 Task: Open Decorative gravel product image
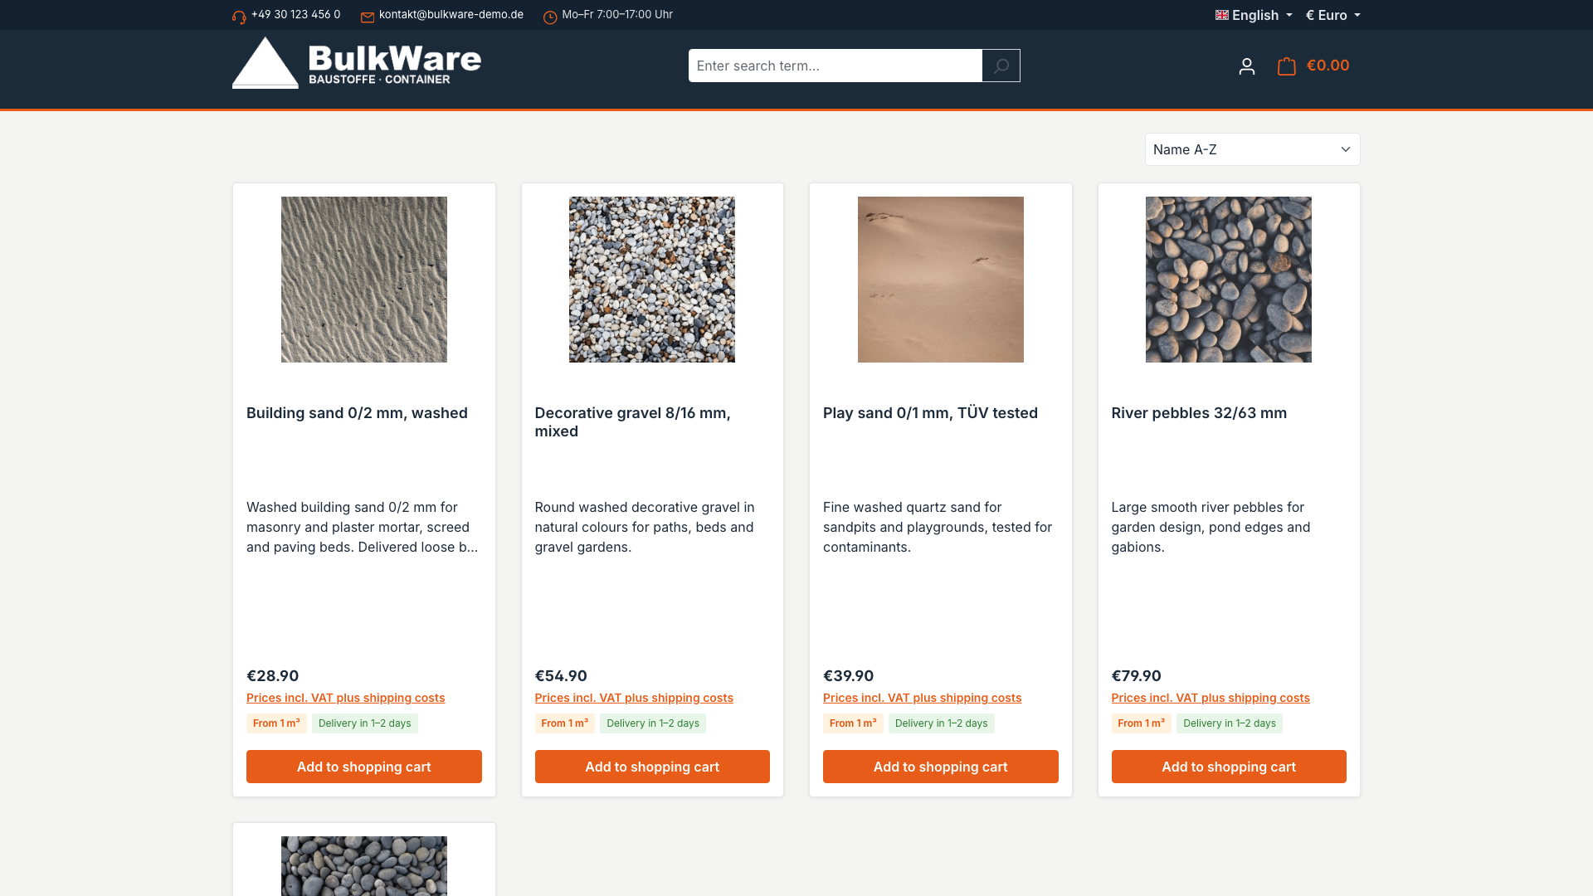click(652, 280)
